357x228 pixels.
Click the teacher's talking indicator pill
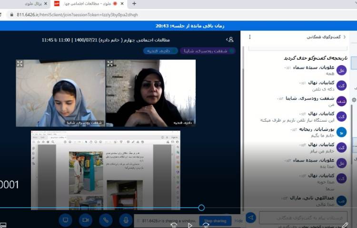[160, 51]
